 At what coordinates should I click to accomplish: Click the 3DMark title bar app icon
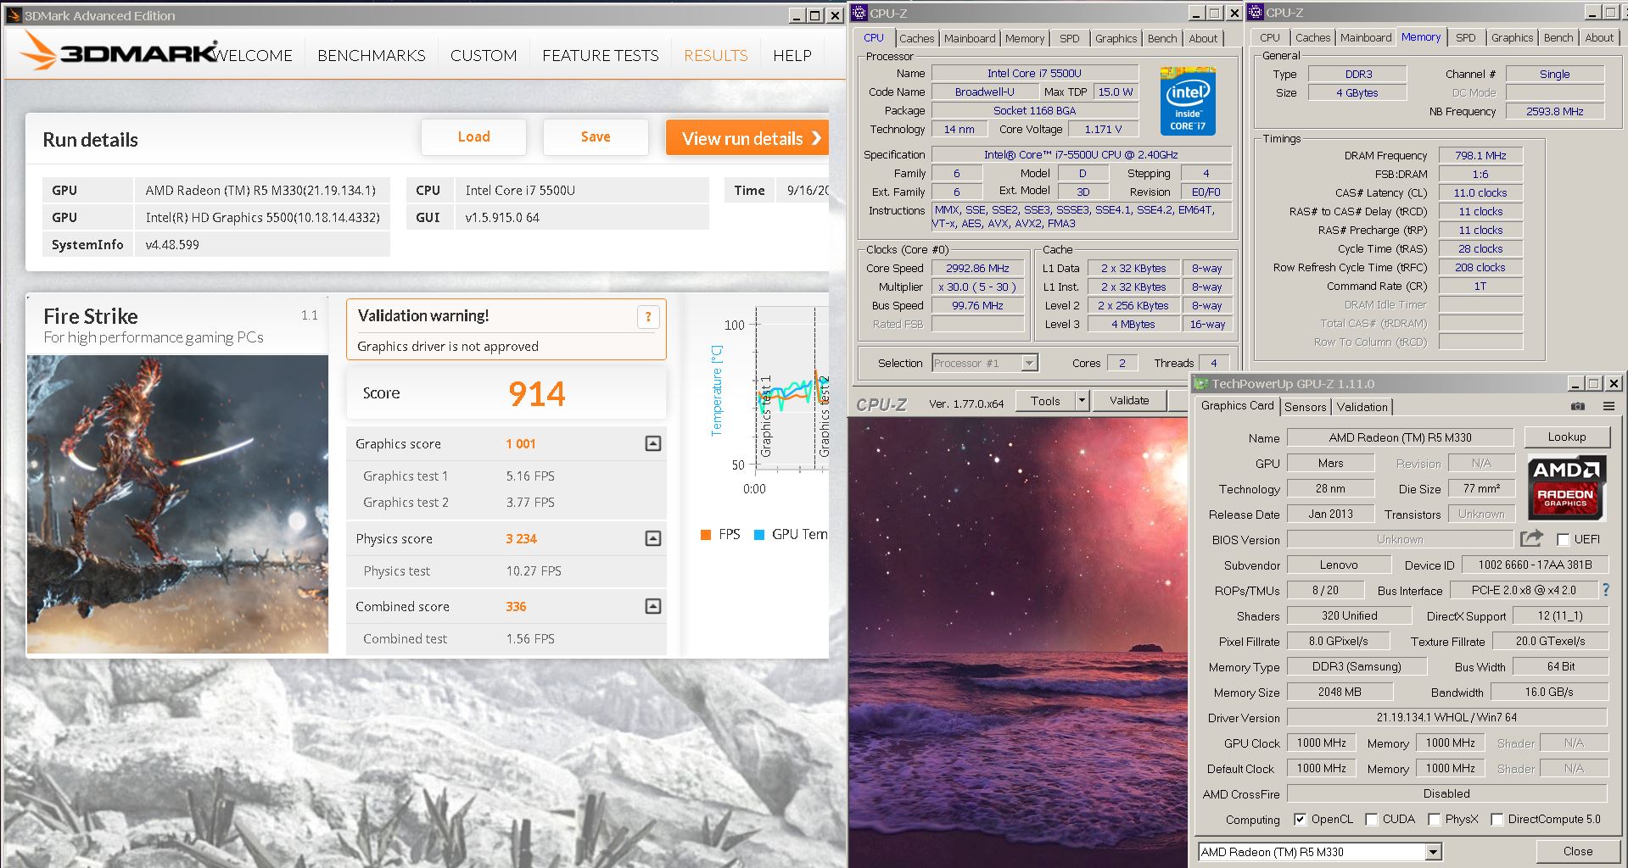coord(14,15)
